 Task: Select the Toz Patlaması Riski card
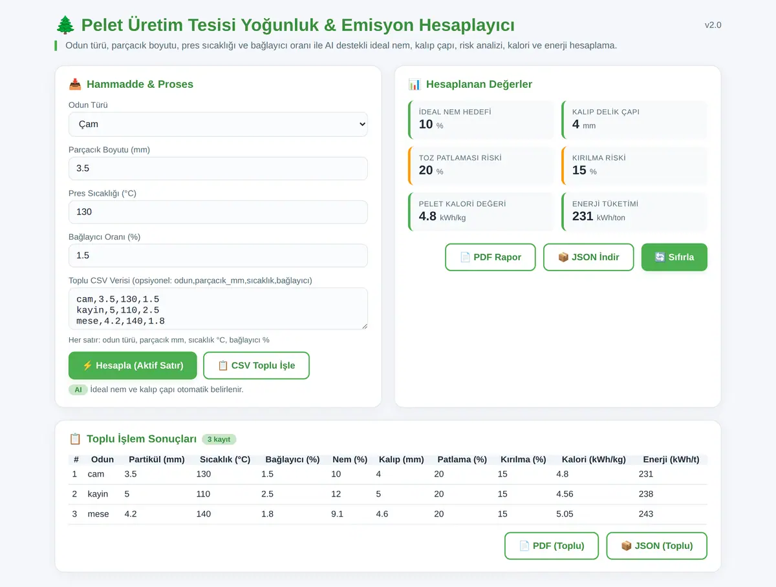(481, 165)
